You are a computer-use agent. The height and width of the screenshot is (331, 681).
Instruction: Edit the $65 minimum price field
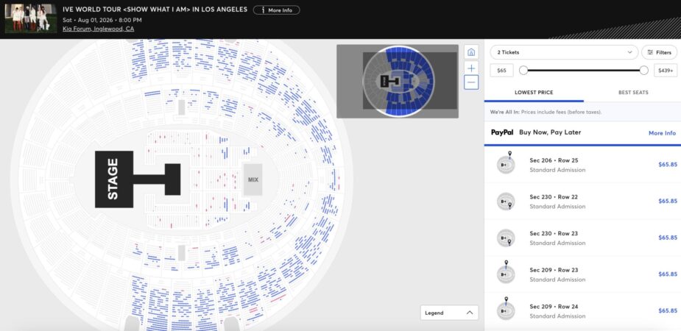tap(501, 71)
